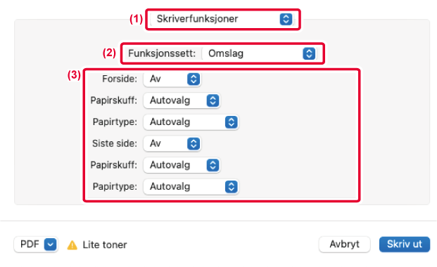Click the stepper arrows of Siste side popup
This screenshot has width=437, height=267.
(194, 143)
